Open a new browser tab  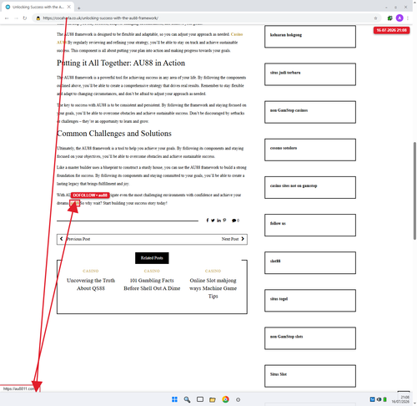pos(79,8)
